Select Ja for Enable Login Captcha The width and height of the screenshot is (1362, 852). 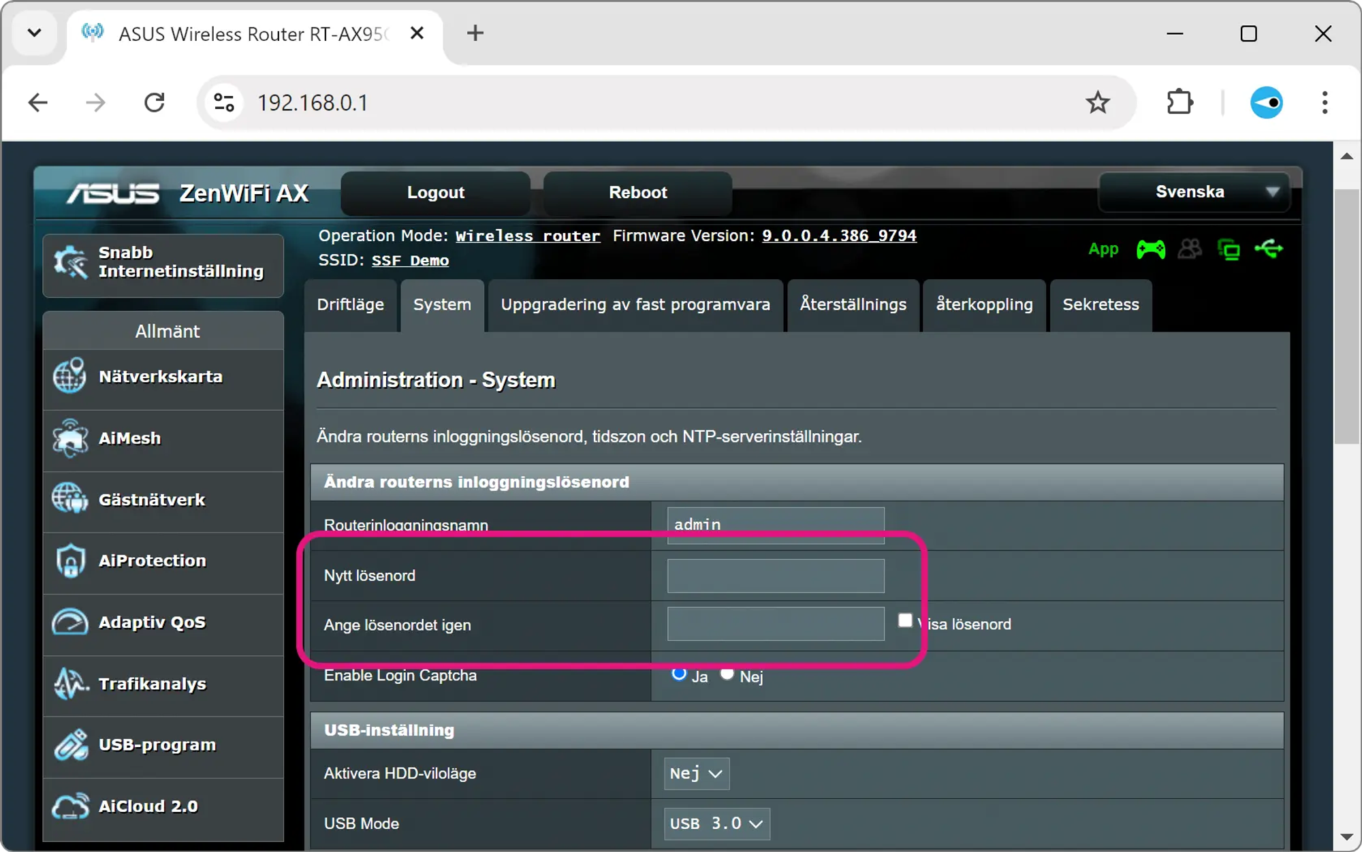[679, 674]
